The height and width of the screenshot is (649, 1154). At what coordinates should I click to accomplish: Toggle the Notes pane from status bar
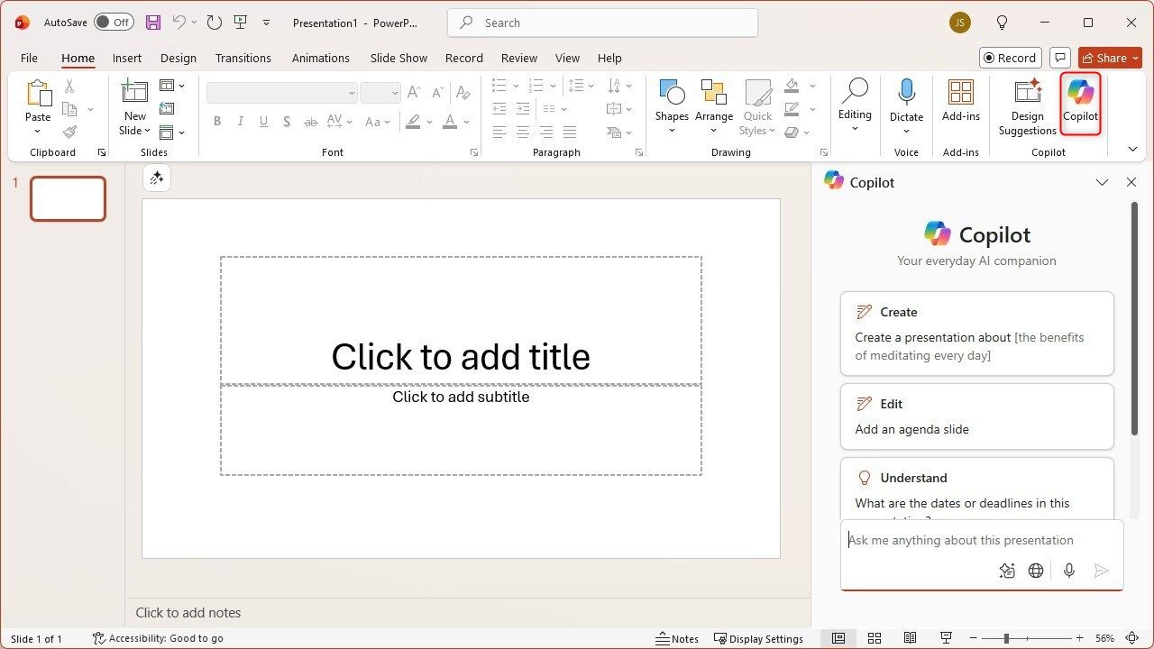tap(677, 638)
